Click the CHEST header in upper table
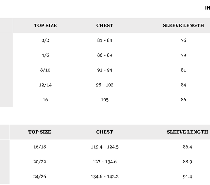The width and height of the screenshot is (210, 185). pos(104,25)
